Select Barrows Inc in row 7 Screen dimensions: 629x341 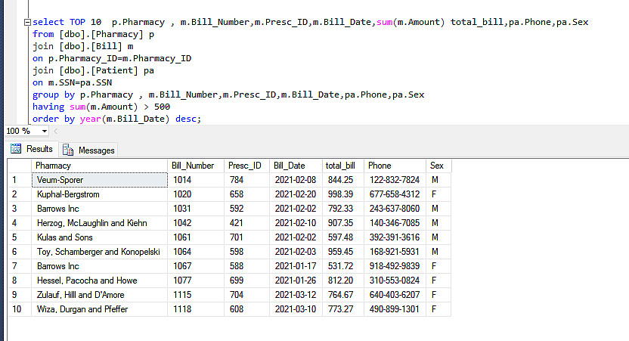100,266
